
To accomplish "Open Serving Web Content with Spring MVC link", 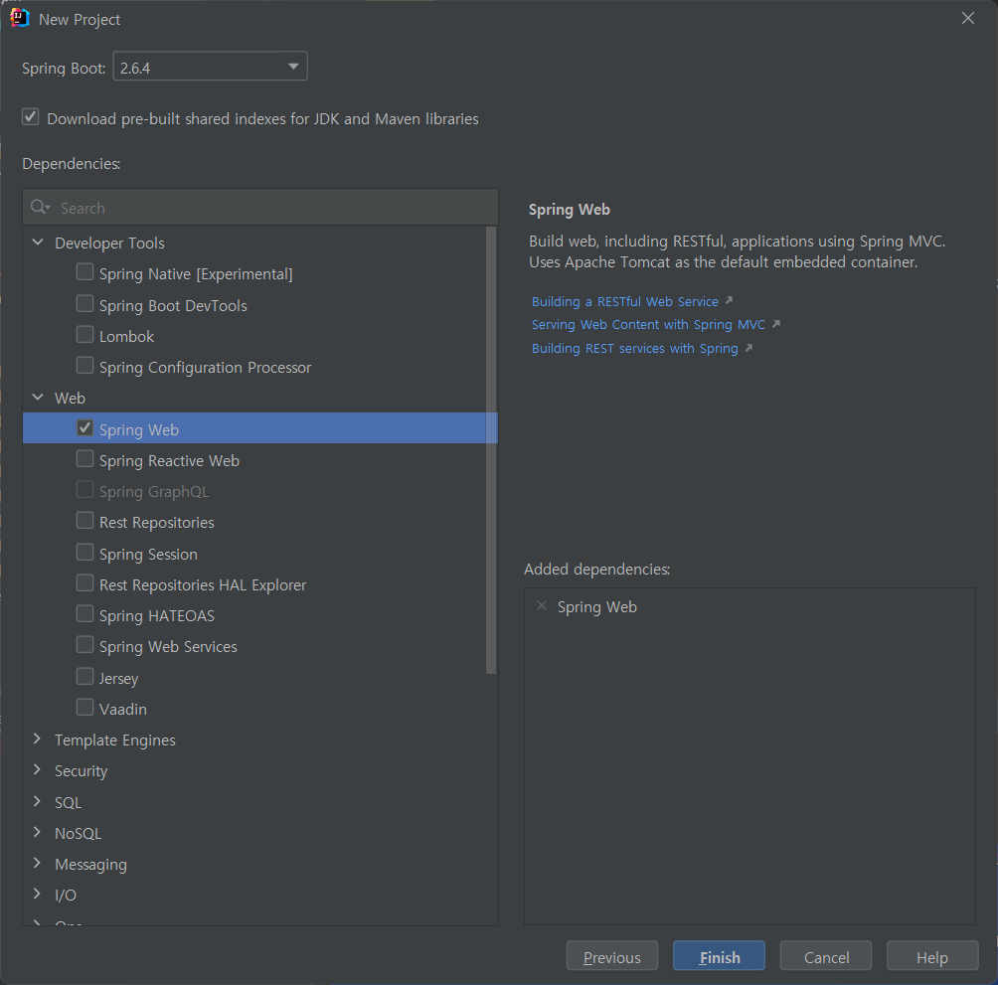I will [x=648, y=324].
